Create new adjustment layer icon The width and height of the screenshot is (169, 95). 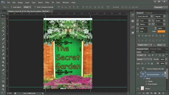pos(151,93)
